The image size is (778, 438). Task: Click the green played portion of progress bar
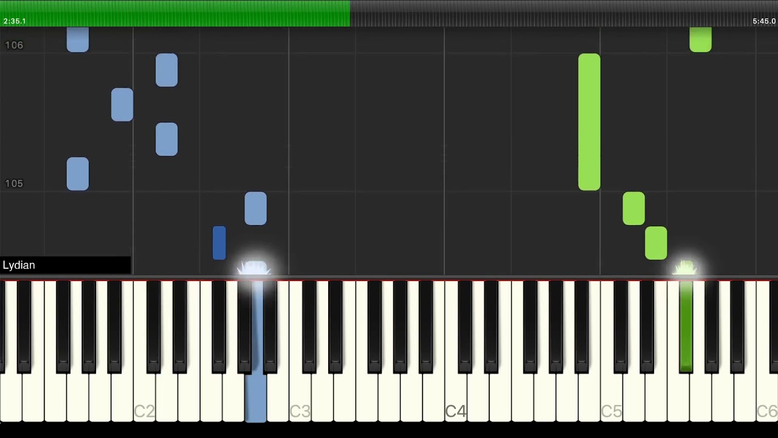pos(175,13)
